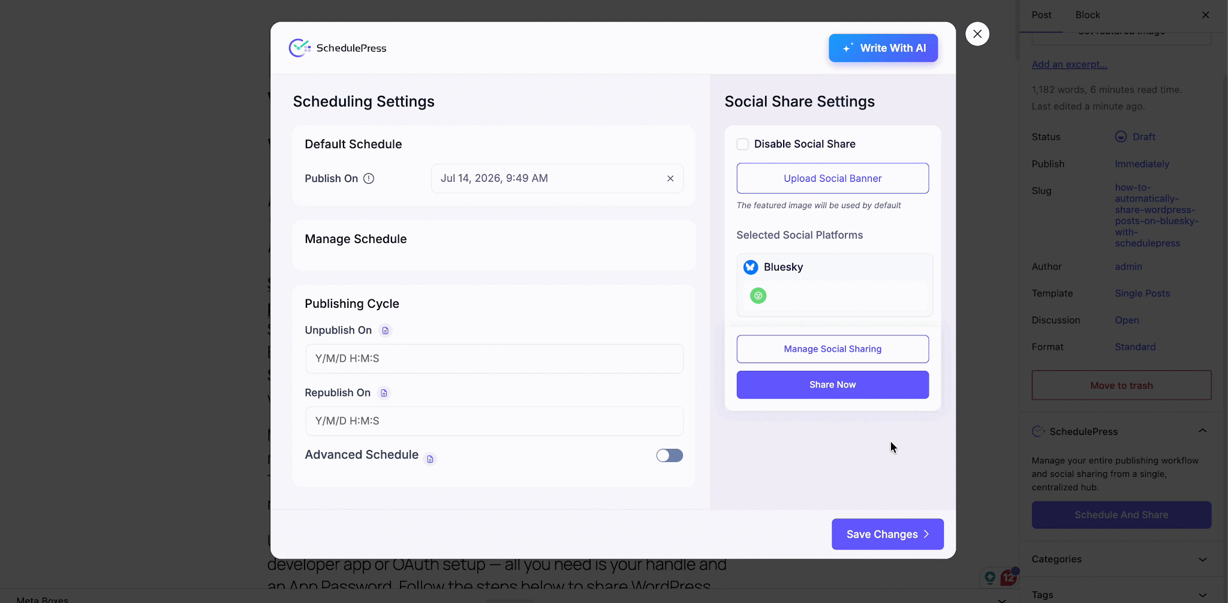Image resolution: width=1228 pixels, height=603 pixels.
Task: Click Schedule And Share in the sidebar
Action: (x=1121, y=515)
